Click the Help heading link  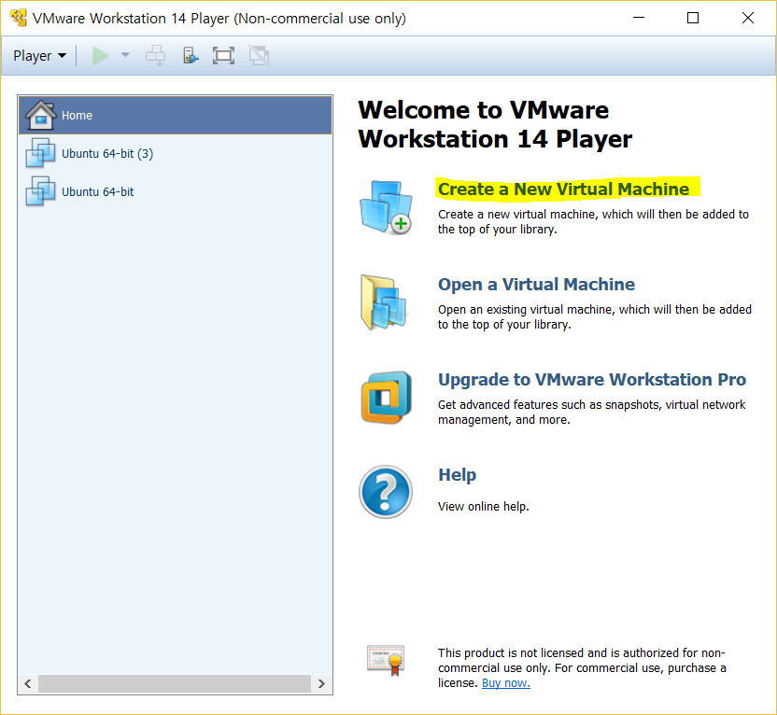[x=457, y=474]
